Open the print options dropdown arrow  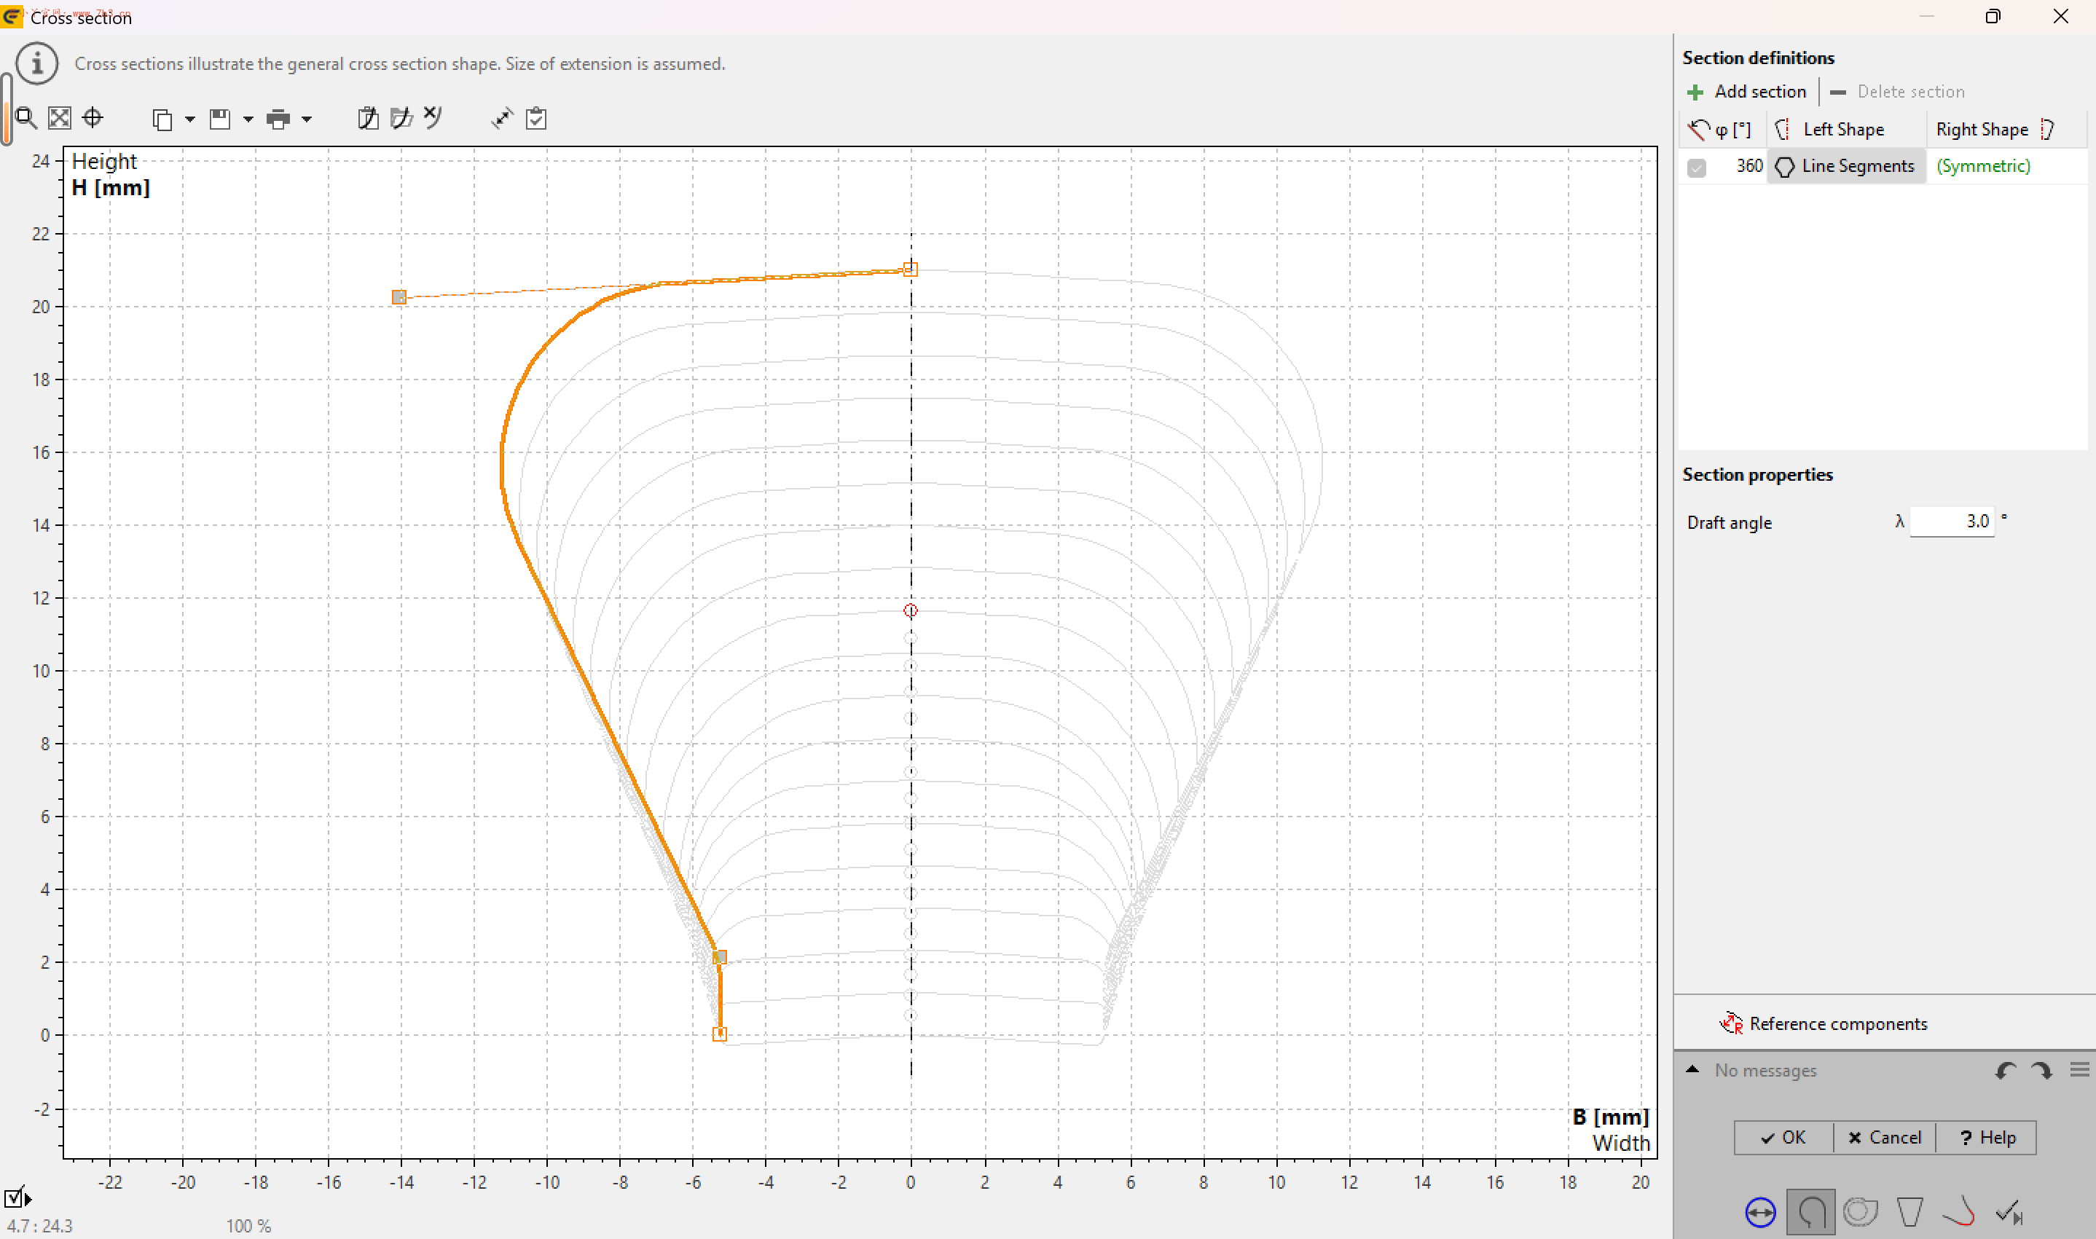click(x=307, y=119)
